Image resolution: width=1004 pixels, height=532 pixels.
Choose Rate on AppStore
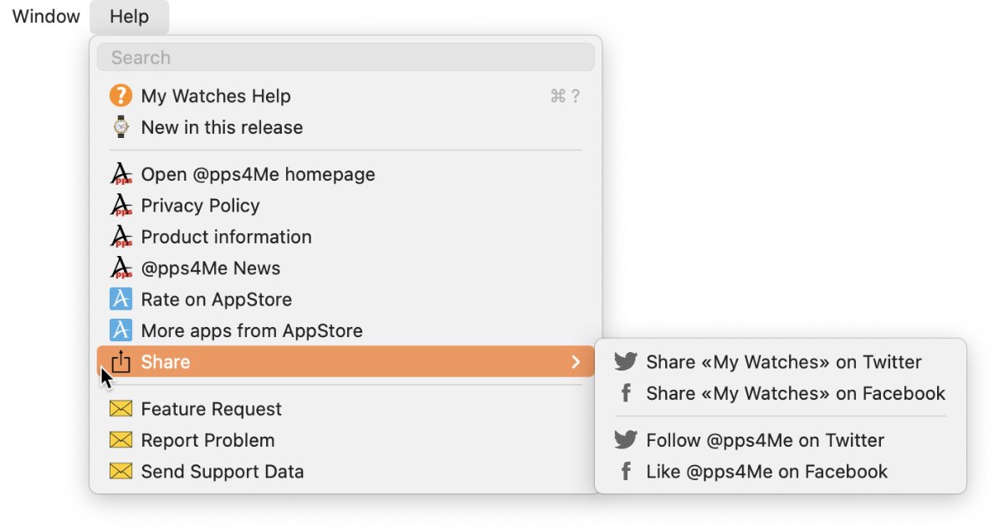point(346,299)
